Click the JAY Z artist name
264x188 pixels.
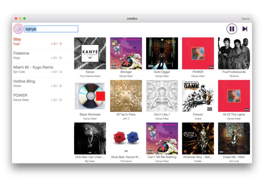[126, 118]
